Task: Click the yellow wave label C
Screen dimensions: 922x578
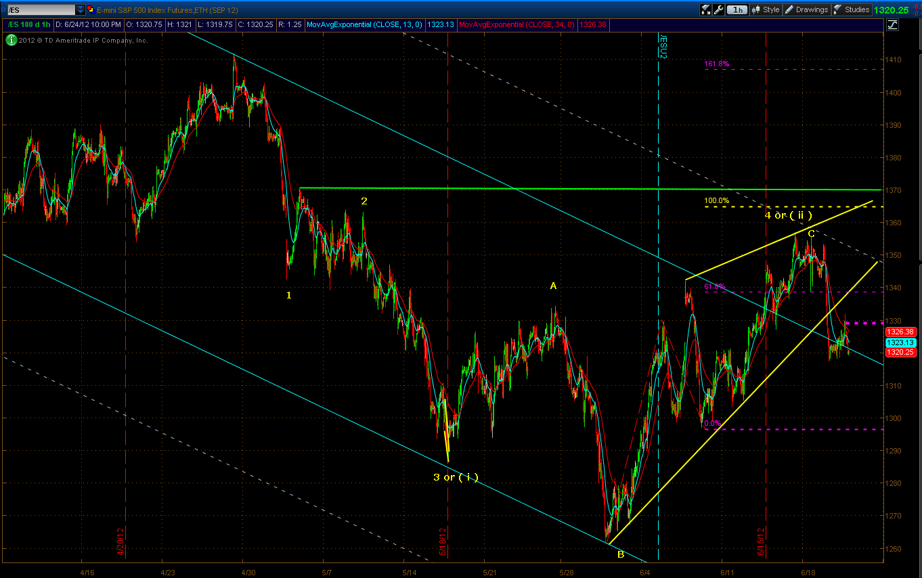Action: click(x=810, y=234)
